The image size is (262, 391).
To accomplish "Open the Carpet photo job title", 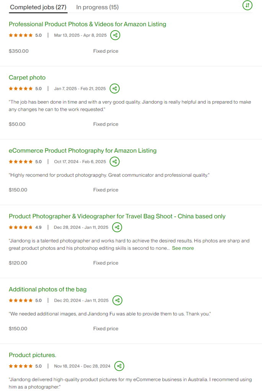I will [x=27, y=78].
